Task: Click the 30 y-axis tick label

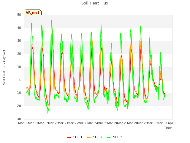Action: pos(19,41)
